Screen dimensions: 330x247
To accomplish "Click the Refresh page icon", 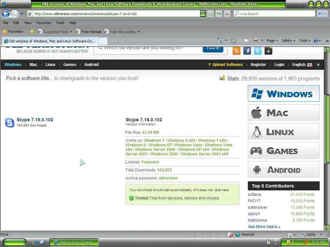I will [x=219, y=14].
